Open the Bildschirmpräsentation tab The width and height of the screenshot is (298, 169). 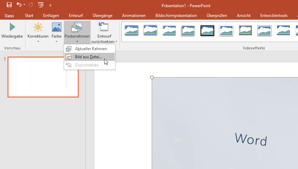(176, 16)
